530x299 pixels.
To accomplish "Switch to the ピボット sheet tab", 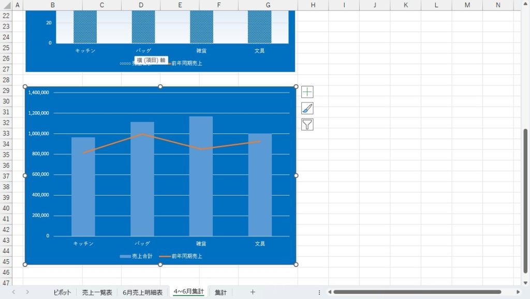I will pos(62,292).
